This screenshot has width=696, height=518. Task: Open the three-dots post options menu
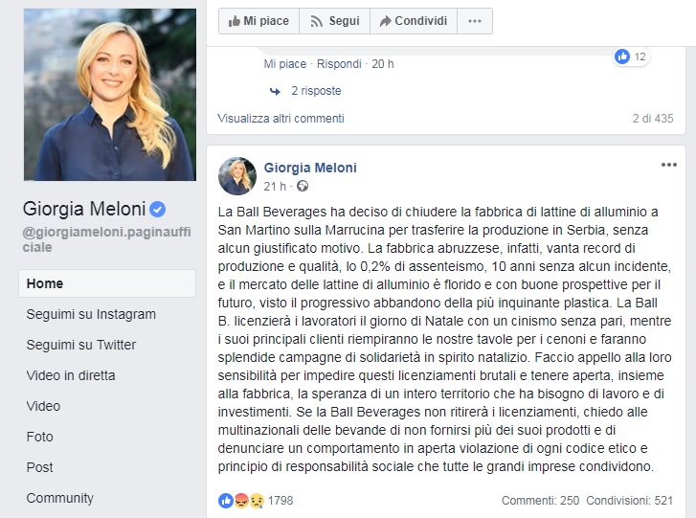coord(668,165)
